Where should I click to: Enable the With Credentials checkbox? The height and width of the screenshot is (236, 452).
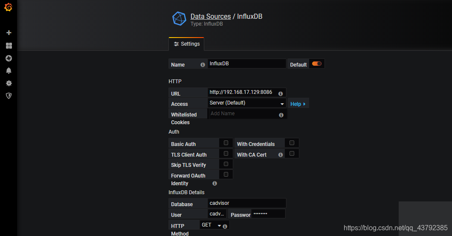292,143
